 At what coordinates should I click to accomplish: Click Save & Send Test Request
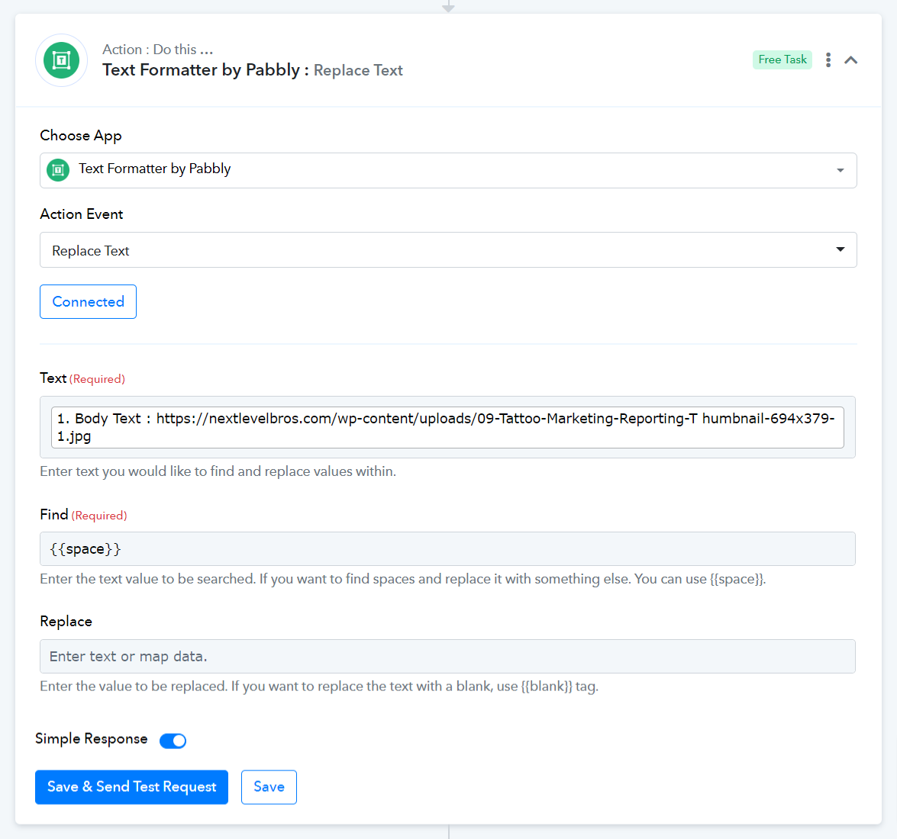pos(131,787)
